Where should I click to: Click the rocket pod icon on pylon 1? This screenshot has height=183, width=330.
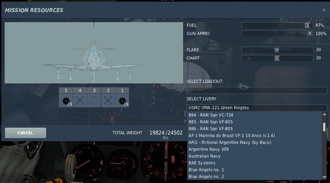[x=122, y=101]
